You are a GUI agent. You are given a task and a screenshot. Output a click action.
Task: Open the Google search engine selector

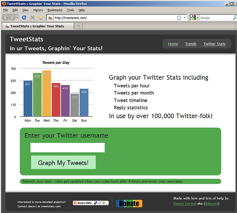(195, 18)
